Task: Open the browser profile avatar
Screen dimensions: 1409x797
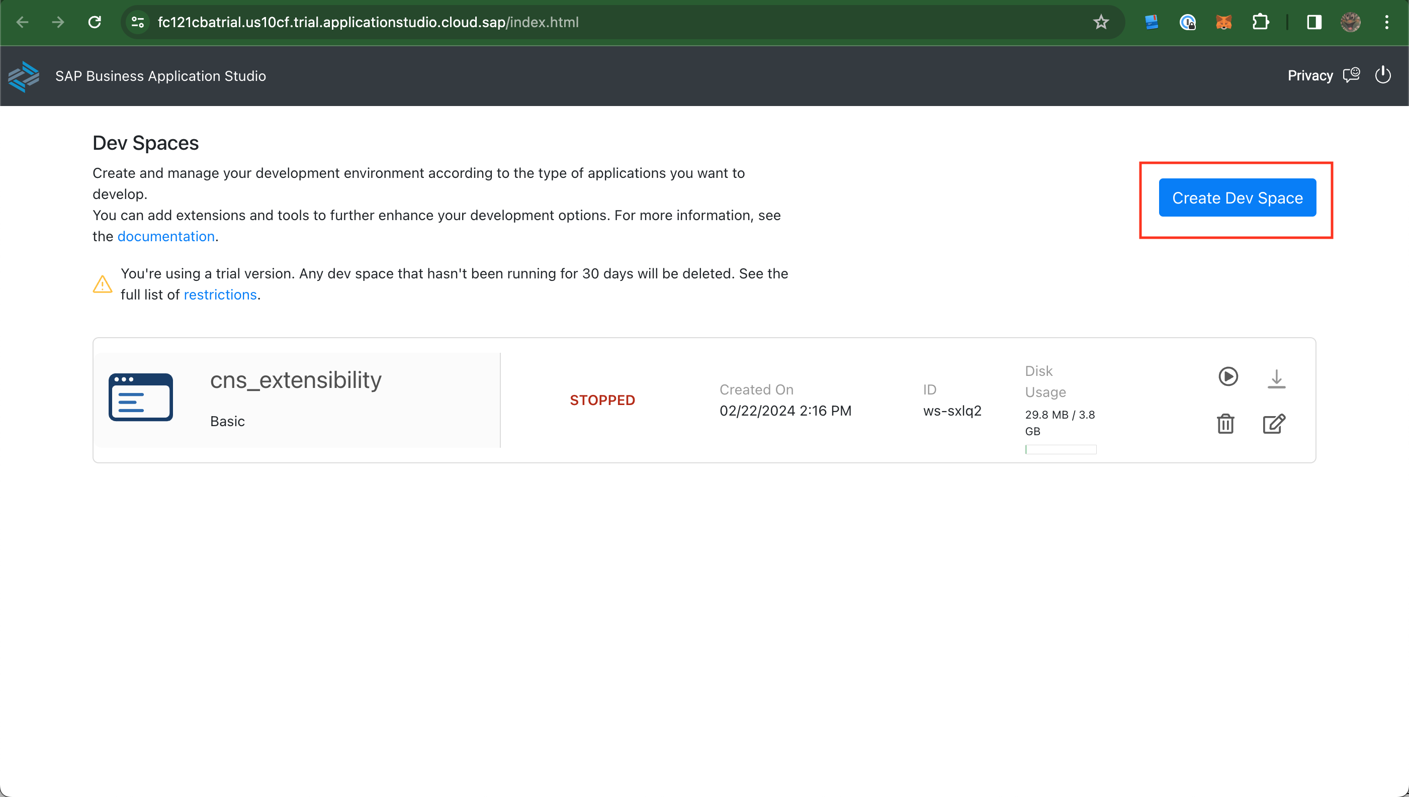Action: tap(1350, 22)
